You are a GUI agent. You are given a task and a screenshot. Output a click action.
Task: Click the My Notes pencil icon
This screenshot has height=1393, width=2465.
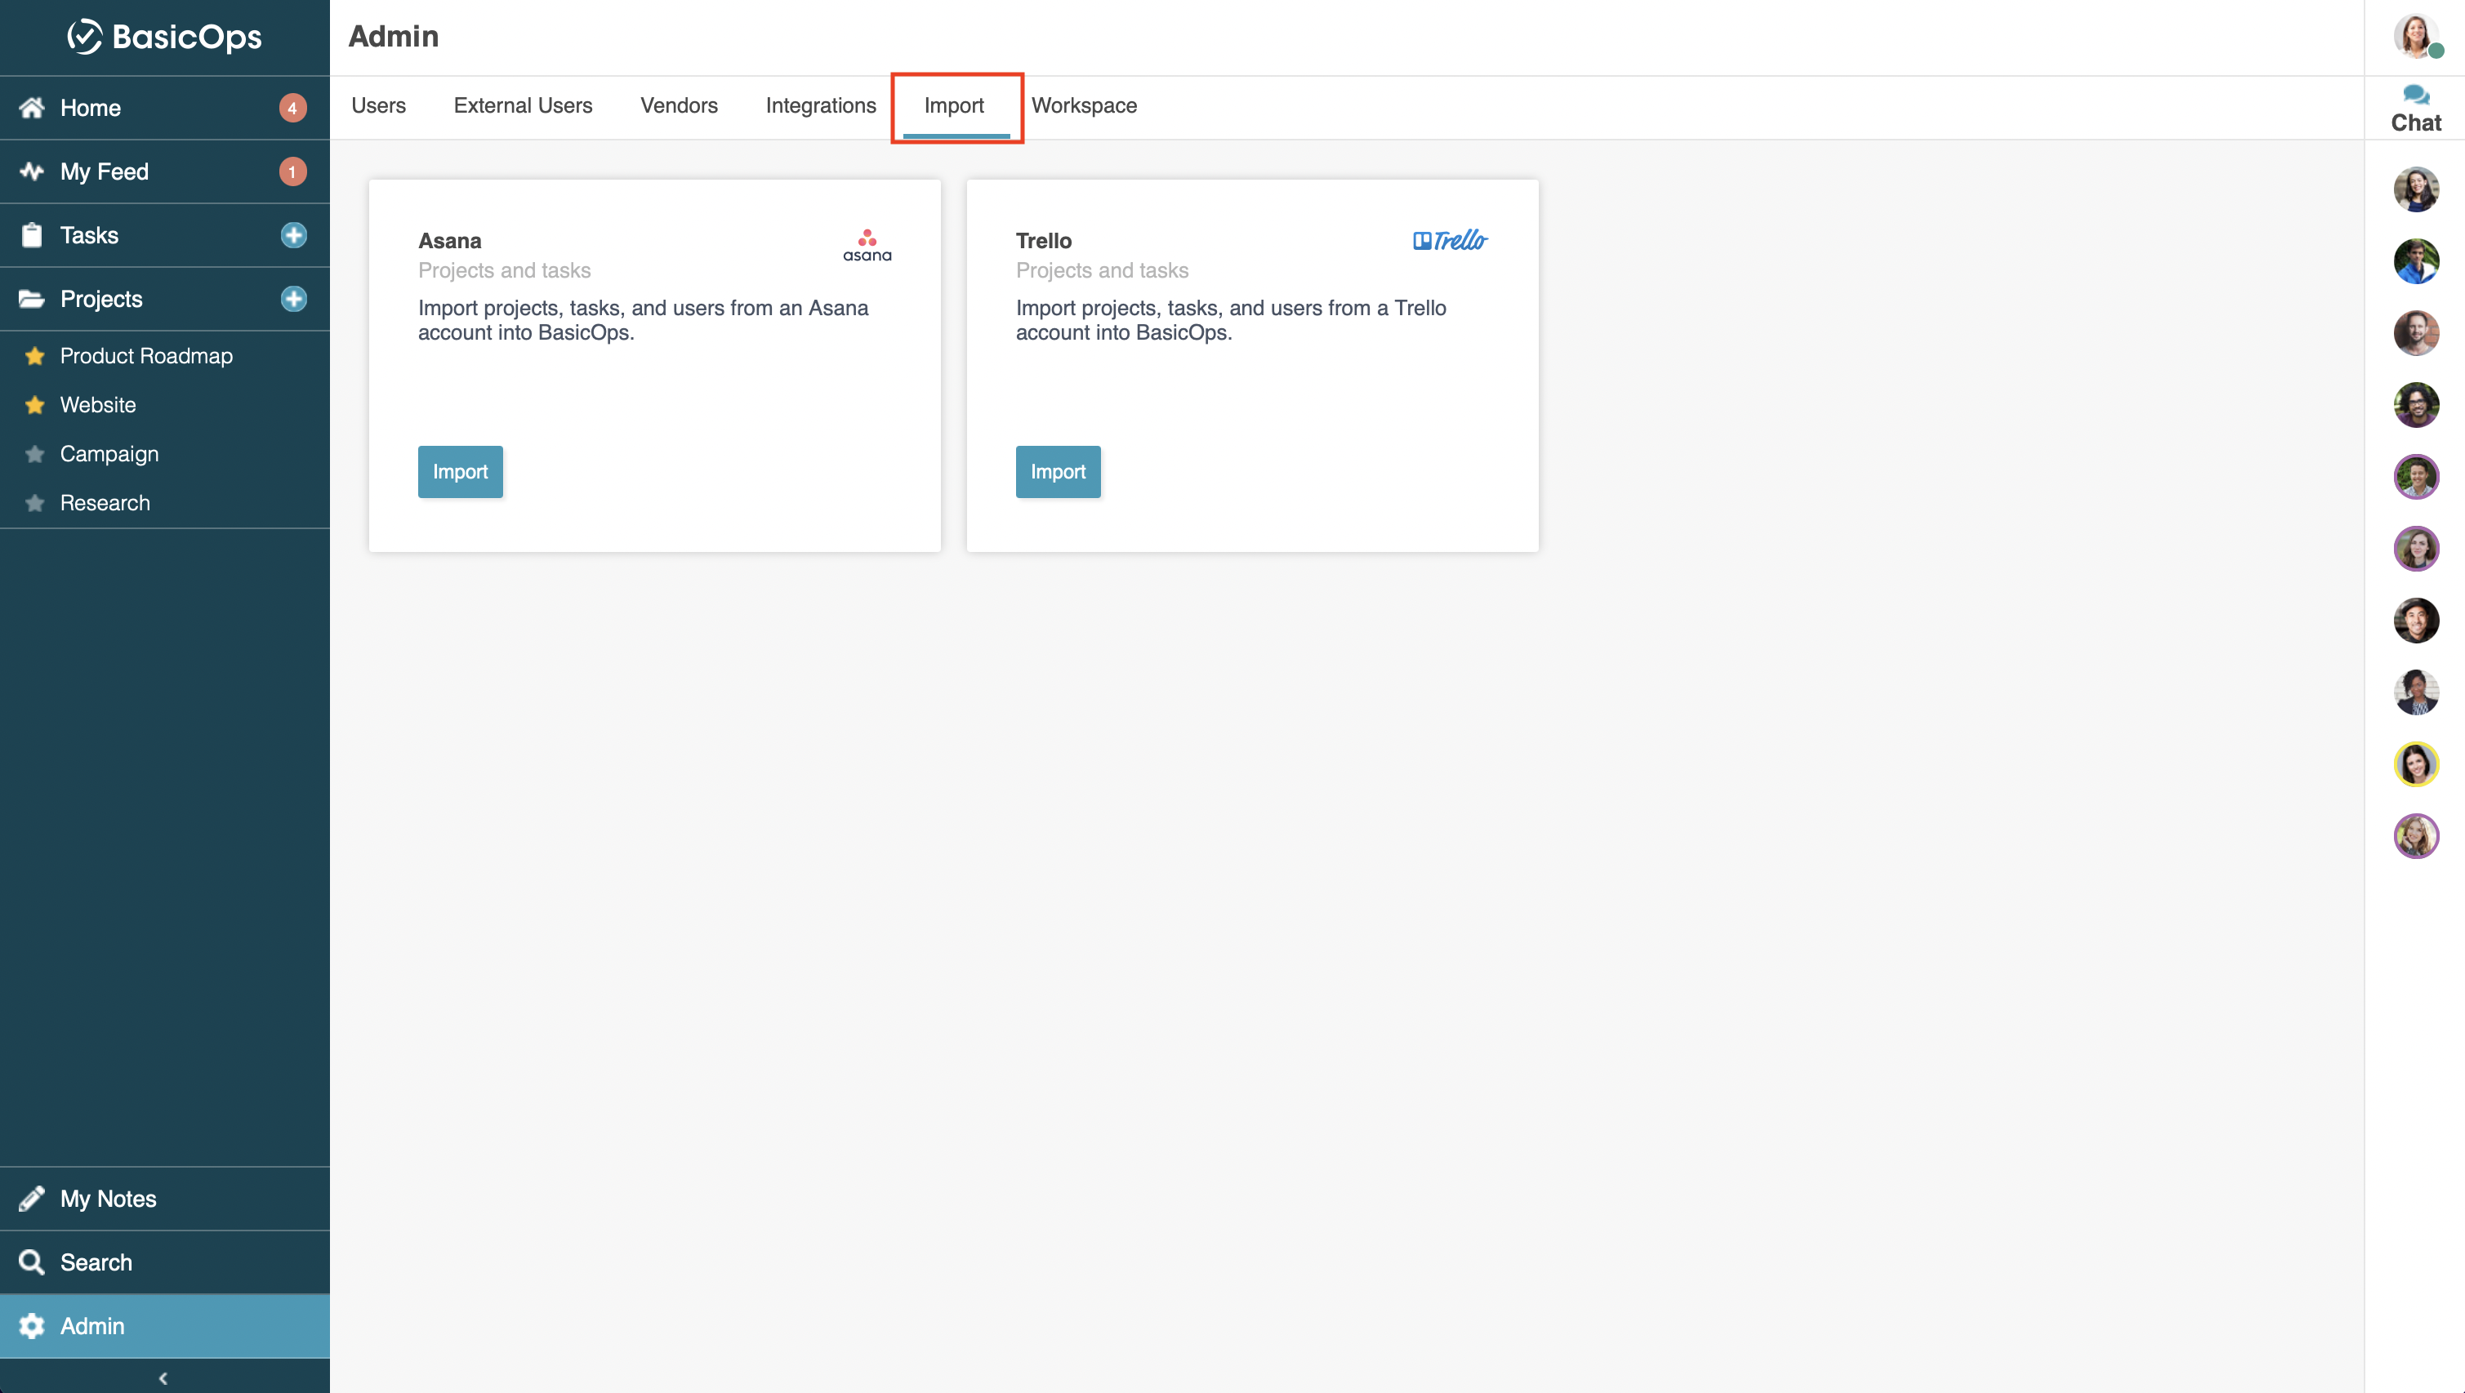[32, 1198]
